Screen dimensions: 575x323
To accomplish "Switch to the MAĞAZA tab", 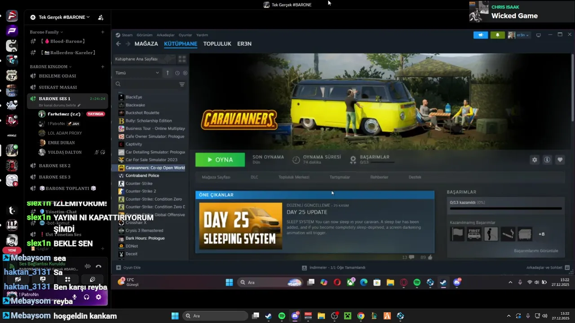I will (146, 44).
